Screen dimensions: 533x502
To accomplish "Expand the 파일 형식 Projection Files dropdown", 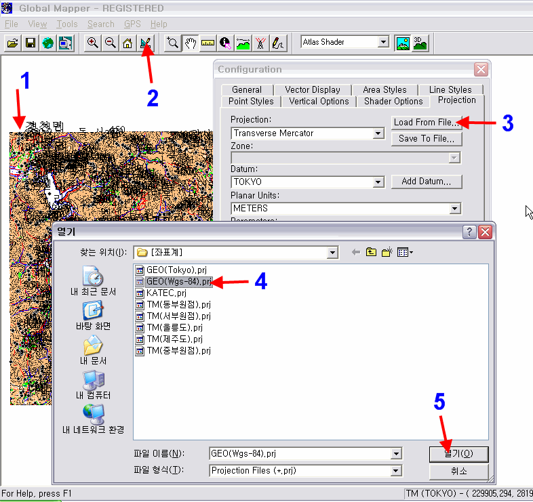I will coord(395,471).
